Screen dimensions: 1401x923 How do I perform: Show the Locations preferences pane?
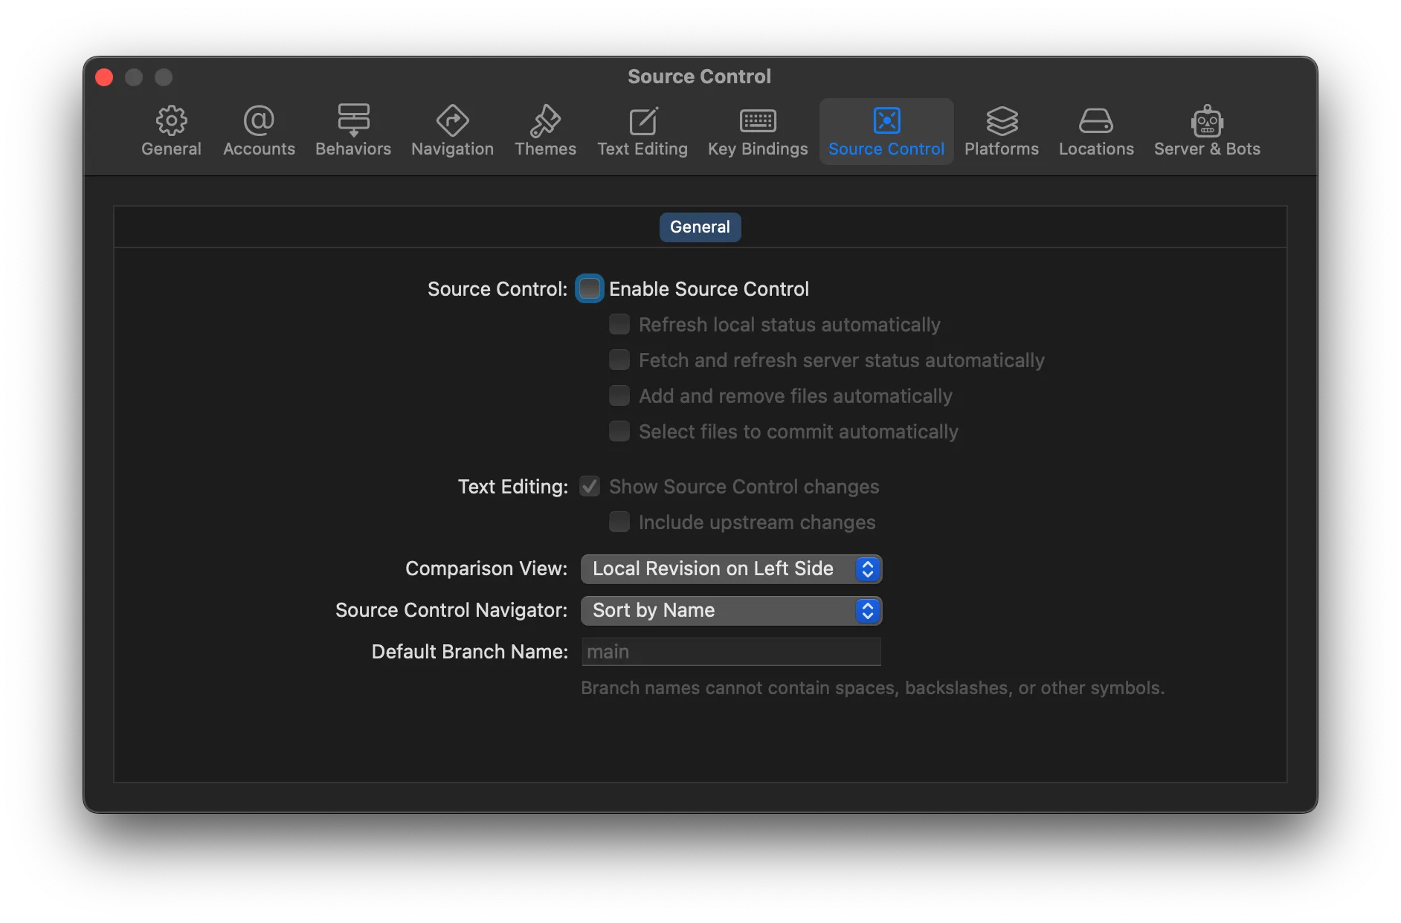coord(1096,131)
